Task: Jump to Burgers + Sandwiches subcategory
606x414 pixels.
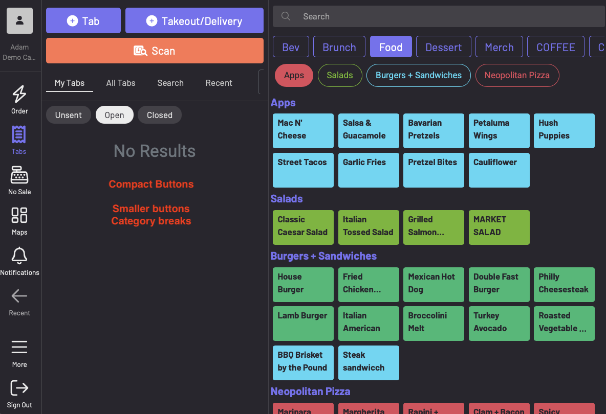Action: click(418, 76)
